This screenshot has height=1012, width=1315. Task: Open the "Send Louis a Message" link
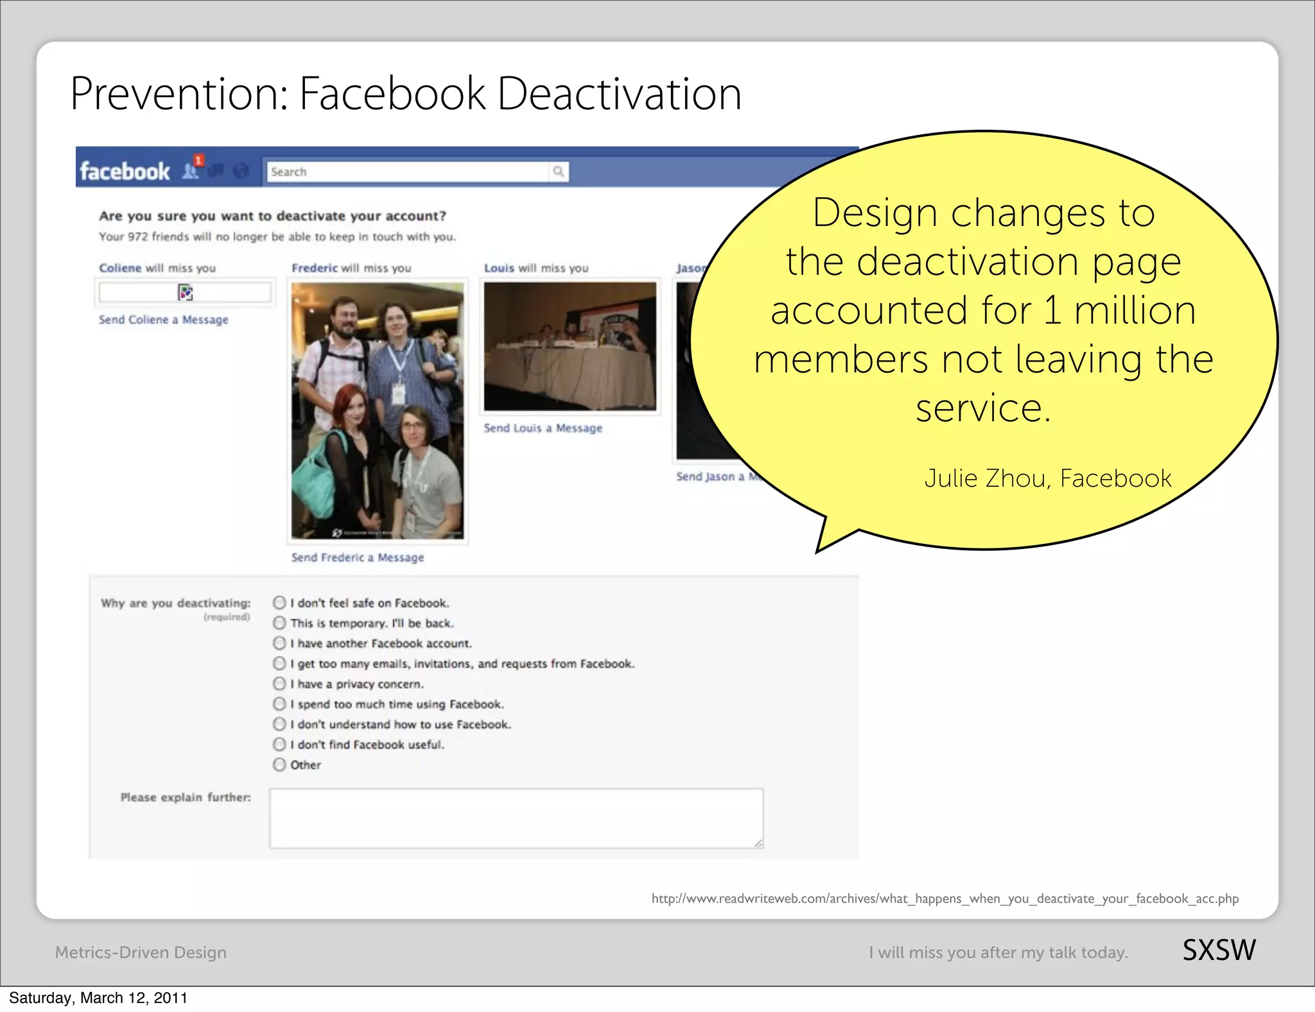543,428
